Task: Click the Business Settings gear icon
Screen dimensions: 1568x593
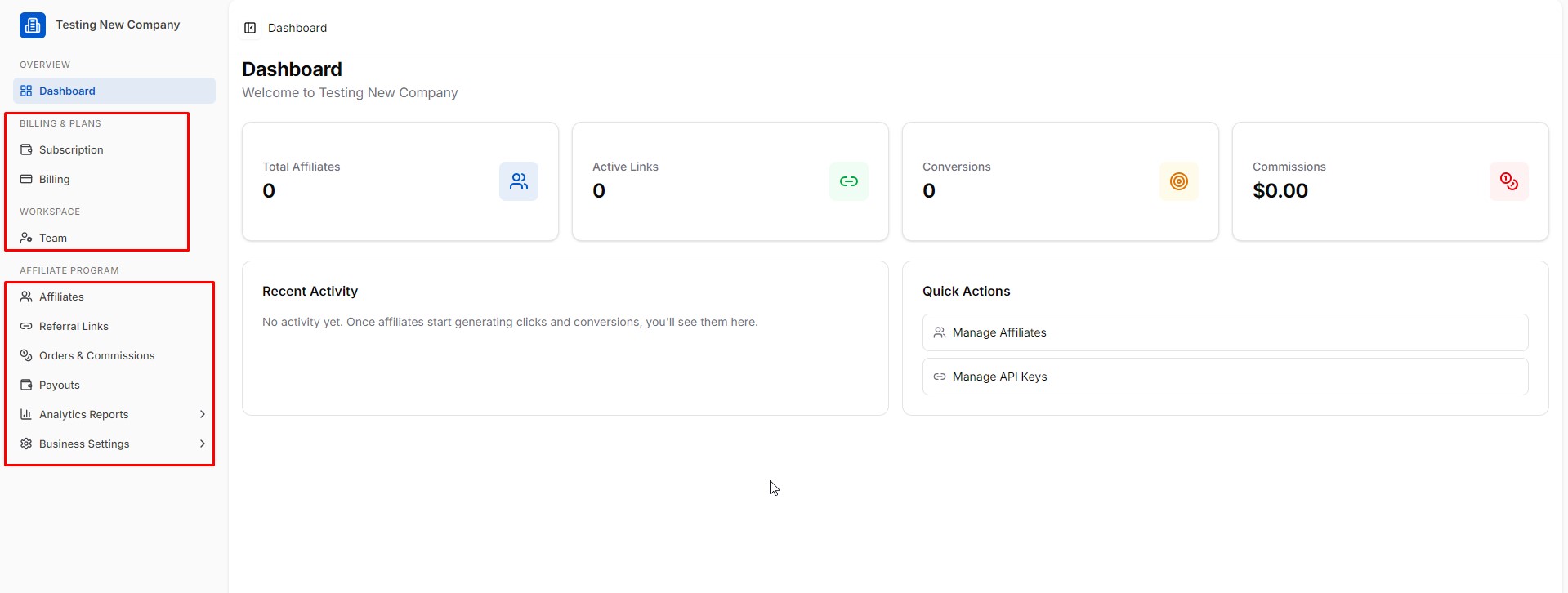Action: point(26,444)
